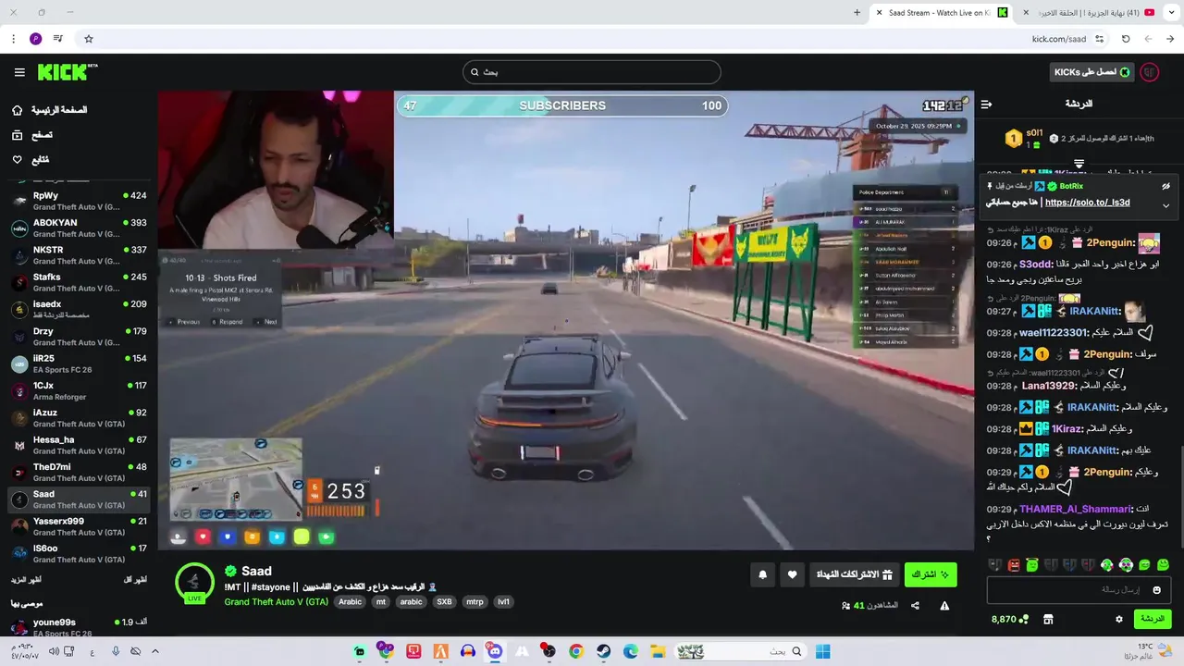
Task: Open a new browser tab
Action: (857, 13)
